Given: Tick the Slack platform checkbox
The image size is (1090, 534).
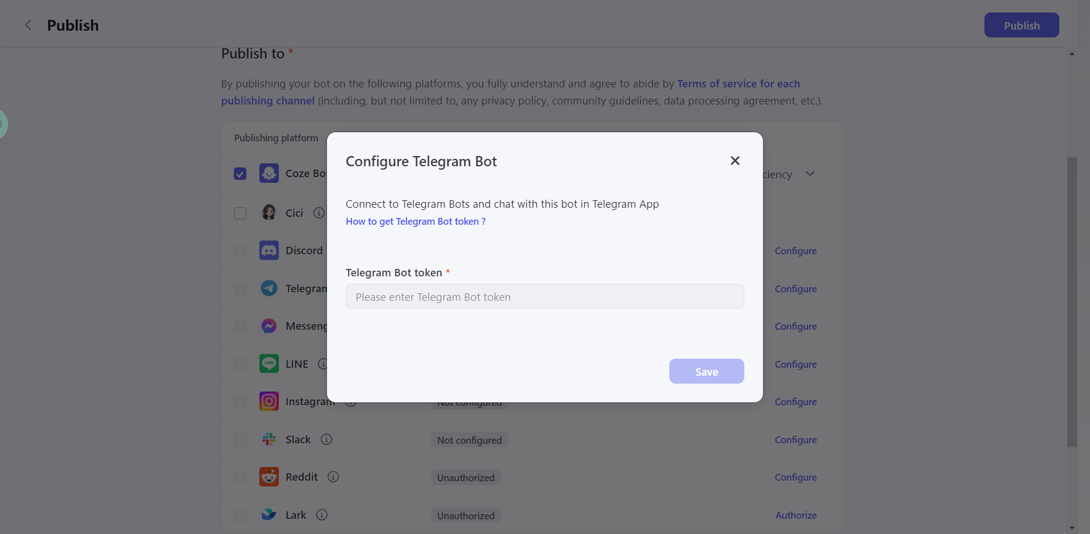Looking at the screenshot, I should coord(240,440).
